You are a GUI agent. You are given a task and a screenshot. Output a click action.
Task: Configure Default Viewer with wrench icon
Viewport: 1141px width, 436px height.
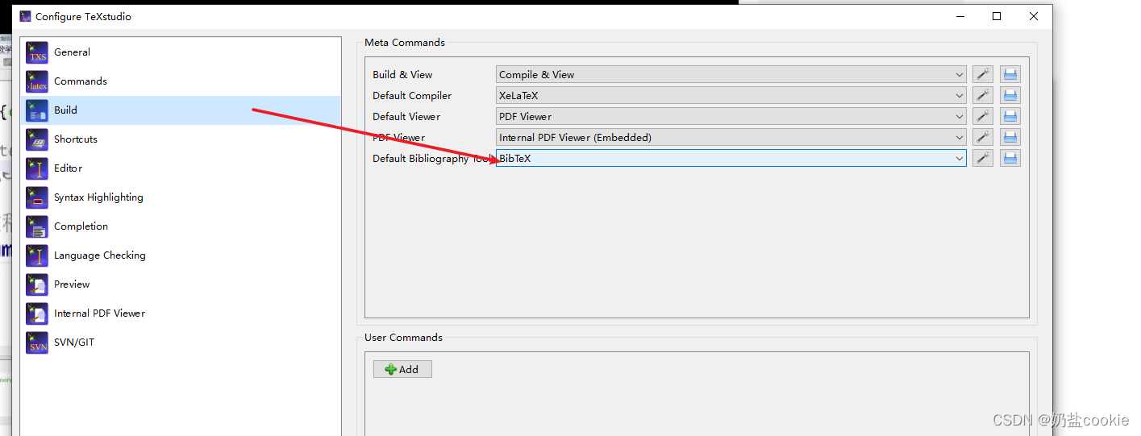tap(982, 116)
